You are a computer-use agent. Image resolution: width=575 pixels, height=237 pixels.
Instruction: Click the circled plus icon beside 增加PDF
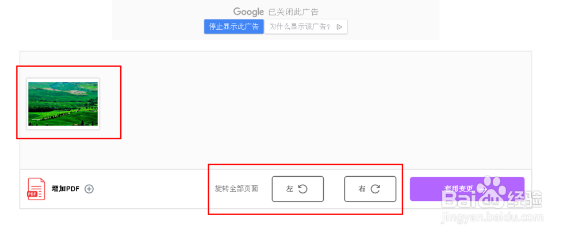pos(89,189)
